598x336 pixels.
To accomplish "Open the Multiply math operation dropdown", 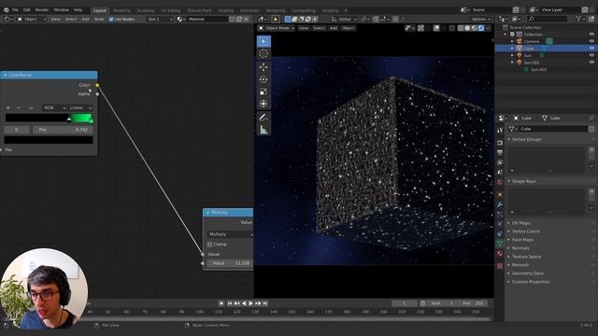I will pyautogui.click(x=230, y=234).
